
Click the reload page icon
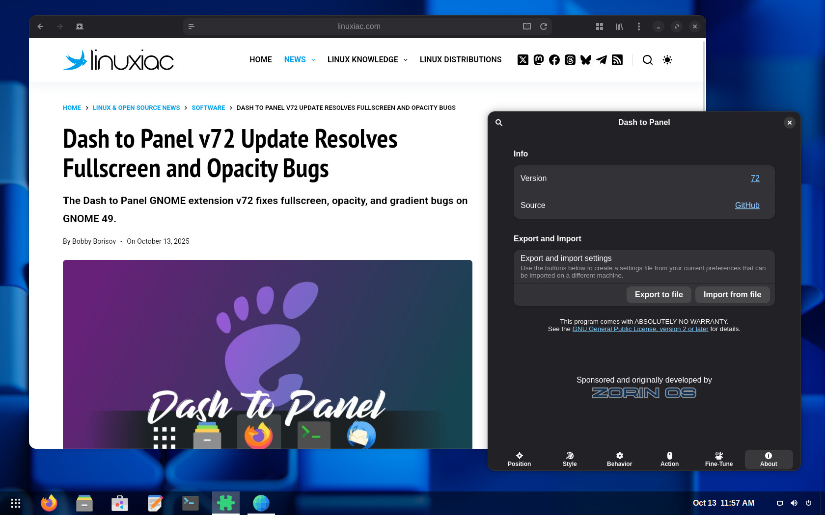tap(544, 26)
